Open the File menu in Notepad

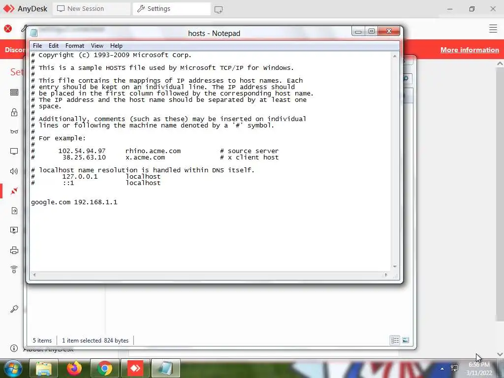click(x=37, y=46)
